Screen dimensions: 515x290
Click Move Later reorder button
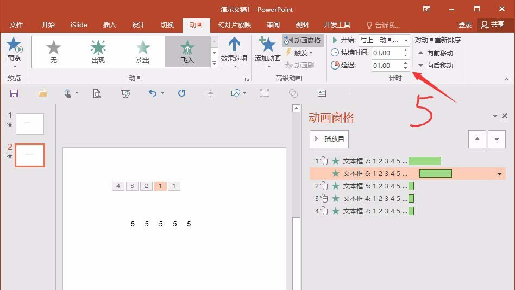pos(436,65)
